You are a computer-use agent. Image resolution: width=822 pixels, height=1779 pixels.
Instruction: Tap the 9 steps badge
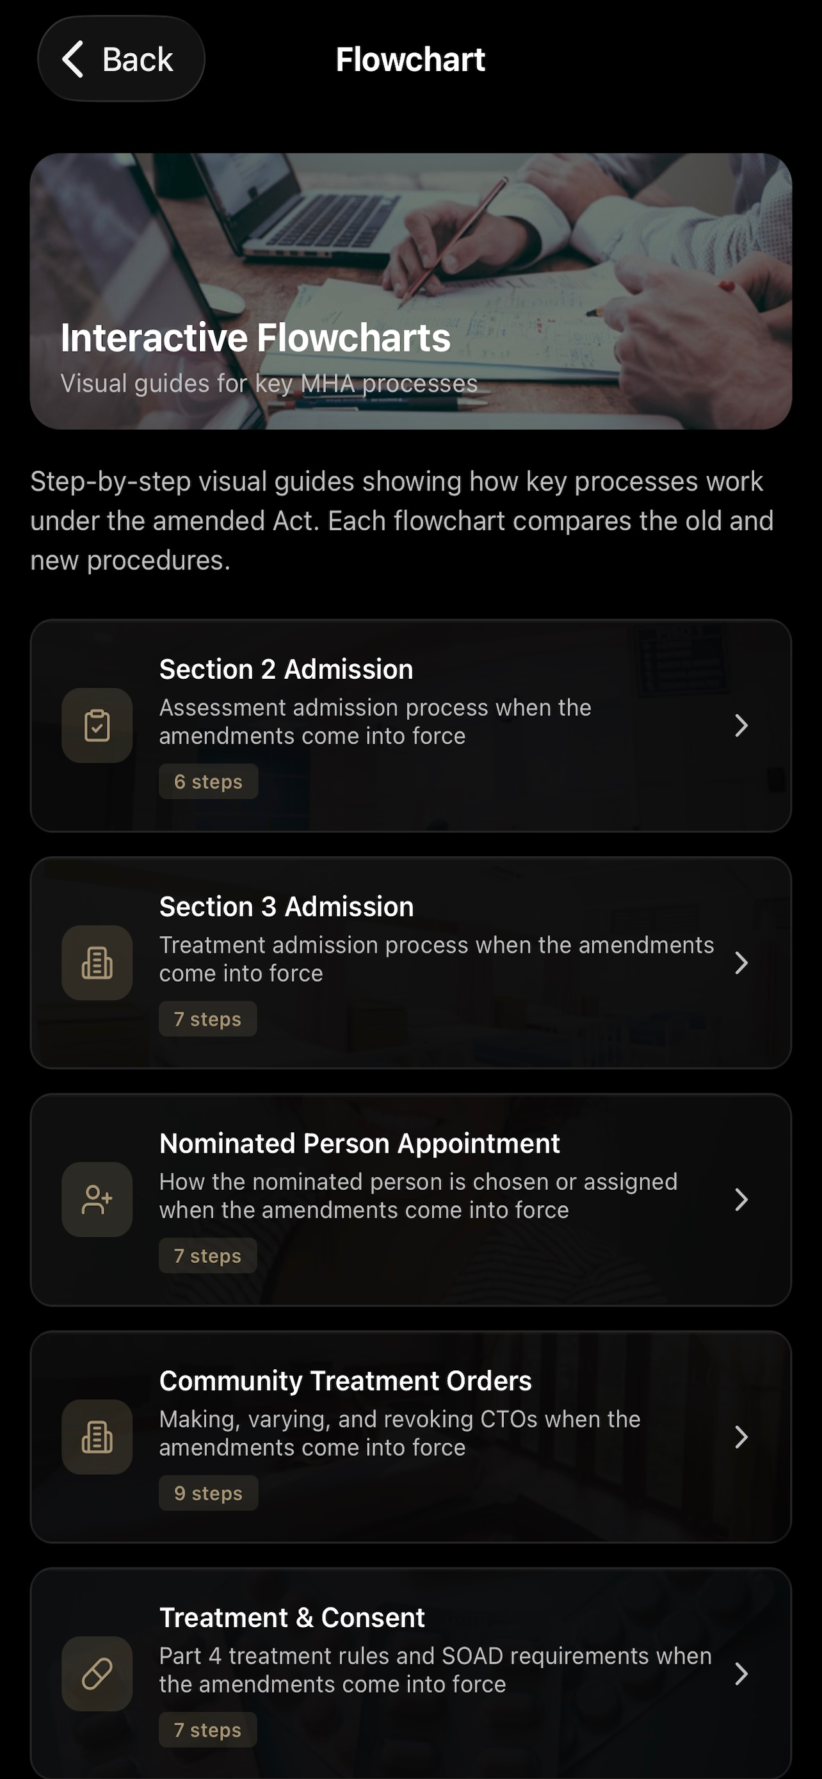209,1493
